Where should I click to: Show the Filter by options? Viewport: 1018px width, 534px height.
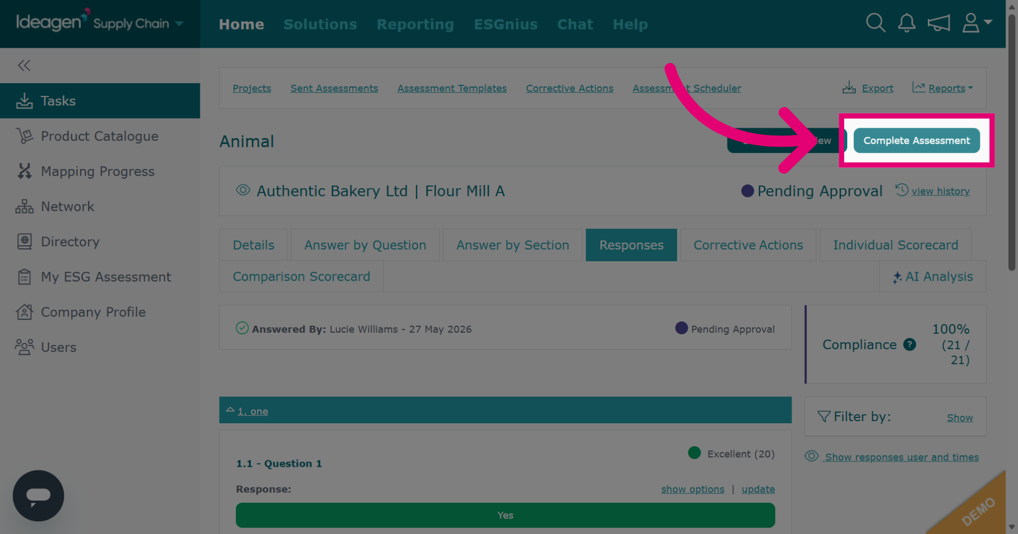960,417
